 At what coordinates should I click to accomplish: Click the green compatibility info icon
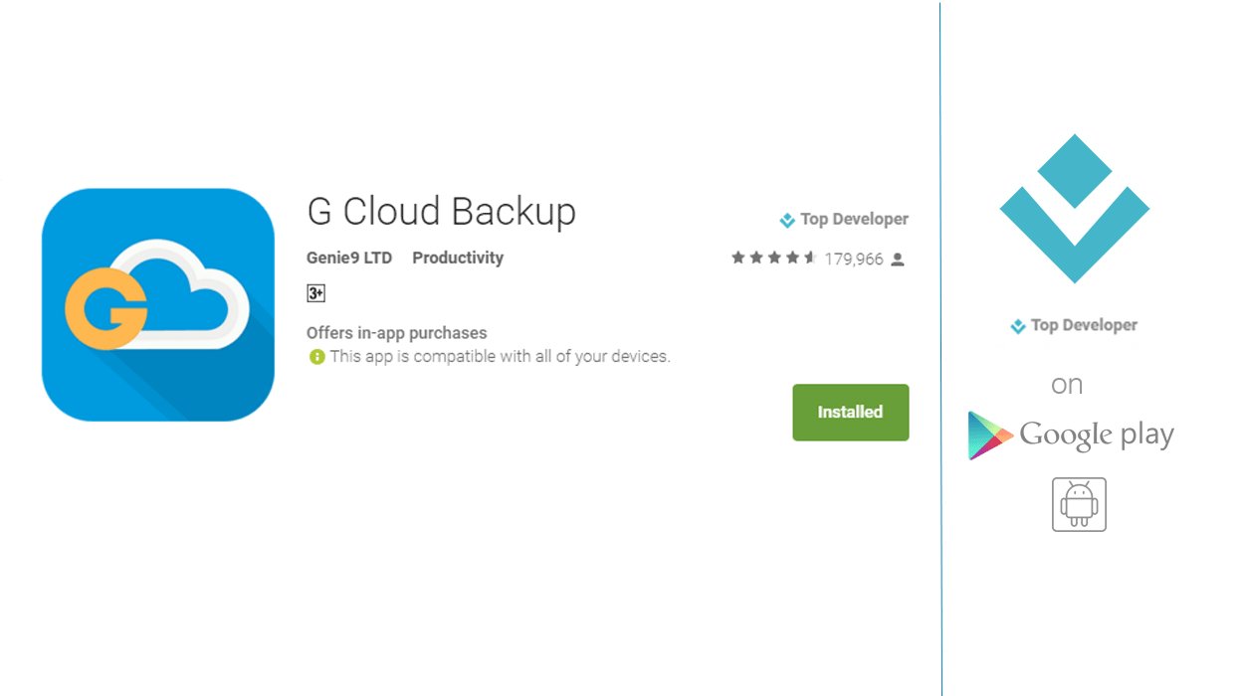click(316, 356)
